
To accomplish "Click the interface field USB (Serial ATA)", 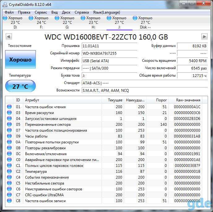I will click(x=109, y=61).
